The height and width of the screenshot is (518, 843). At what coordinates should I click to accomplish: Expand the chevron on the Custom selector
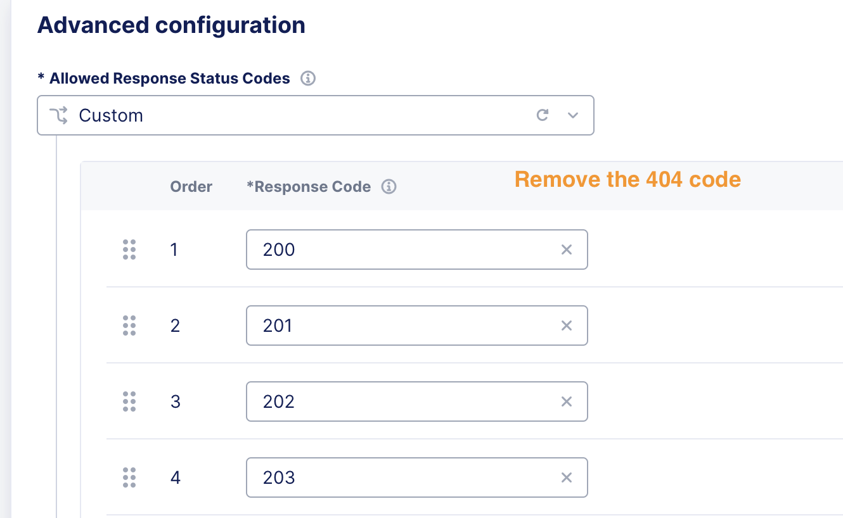point(572,115)
